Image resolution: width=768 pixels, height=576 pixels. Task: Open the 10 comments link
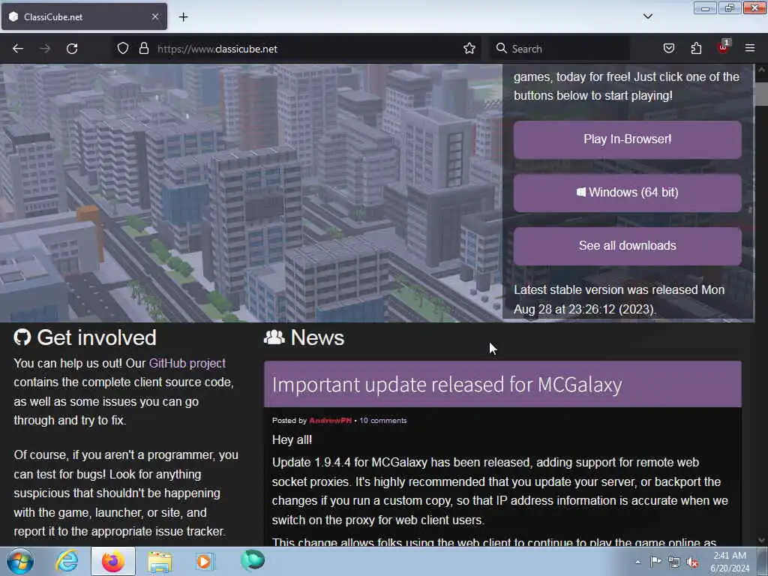(383, 420)
